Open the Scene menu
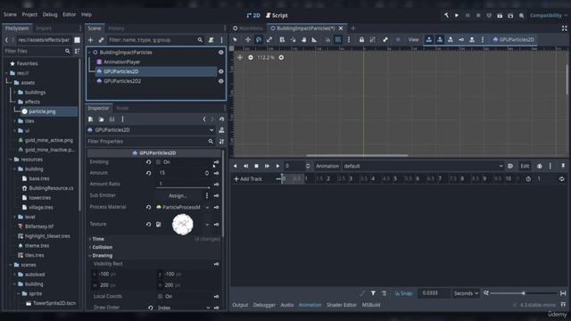 point(10,14)
